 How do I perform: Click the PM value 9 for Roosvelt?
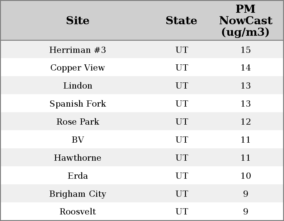tap(245, 212)
